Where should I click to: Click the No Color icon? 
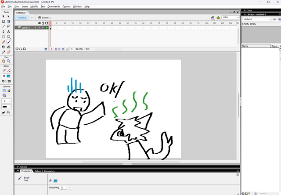coord(7,81)
